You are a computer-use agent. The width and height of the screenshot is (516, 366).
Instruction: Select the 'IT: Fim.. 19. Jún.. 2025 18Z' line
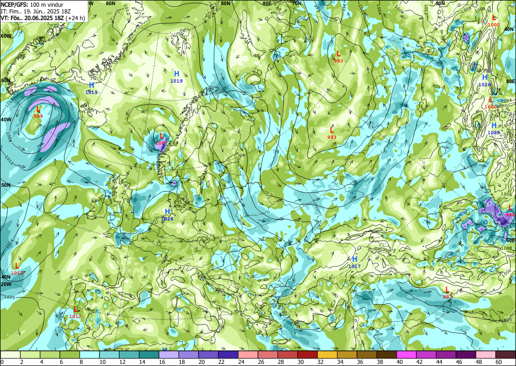coord(36,11)
